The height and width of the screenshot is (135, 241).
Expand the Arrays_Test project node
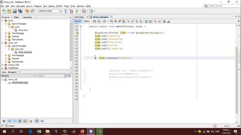[3, 65]
